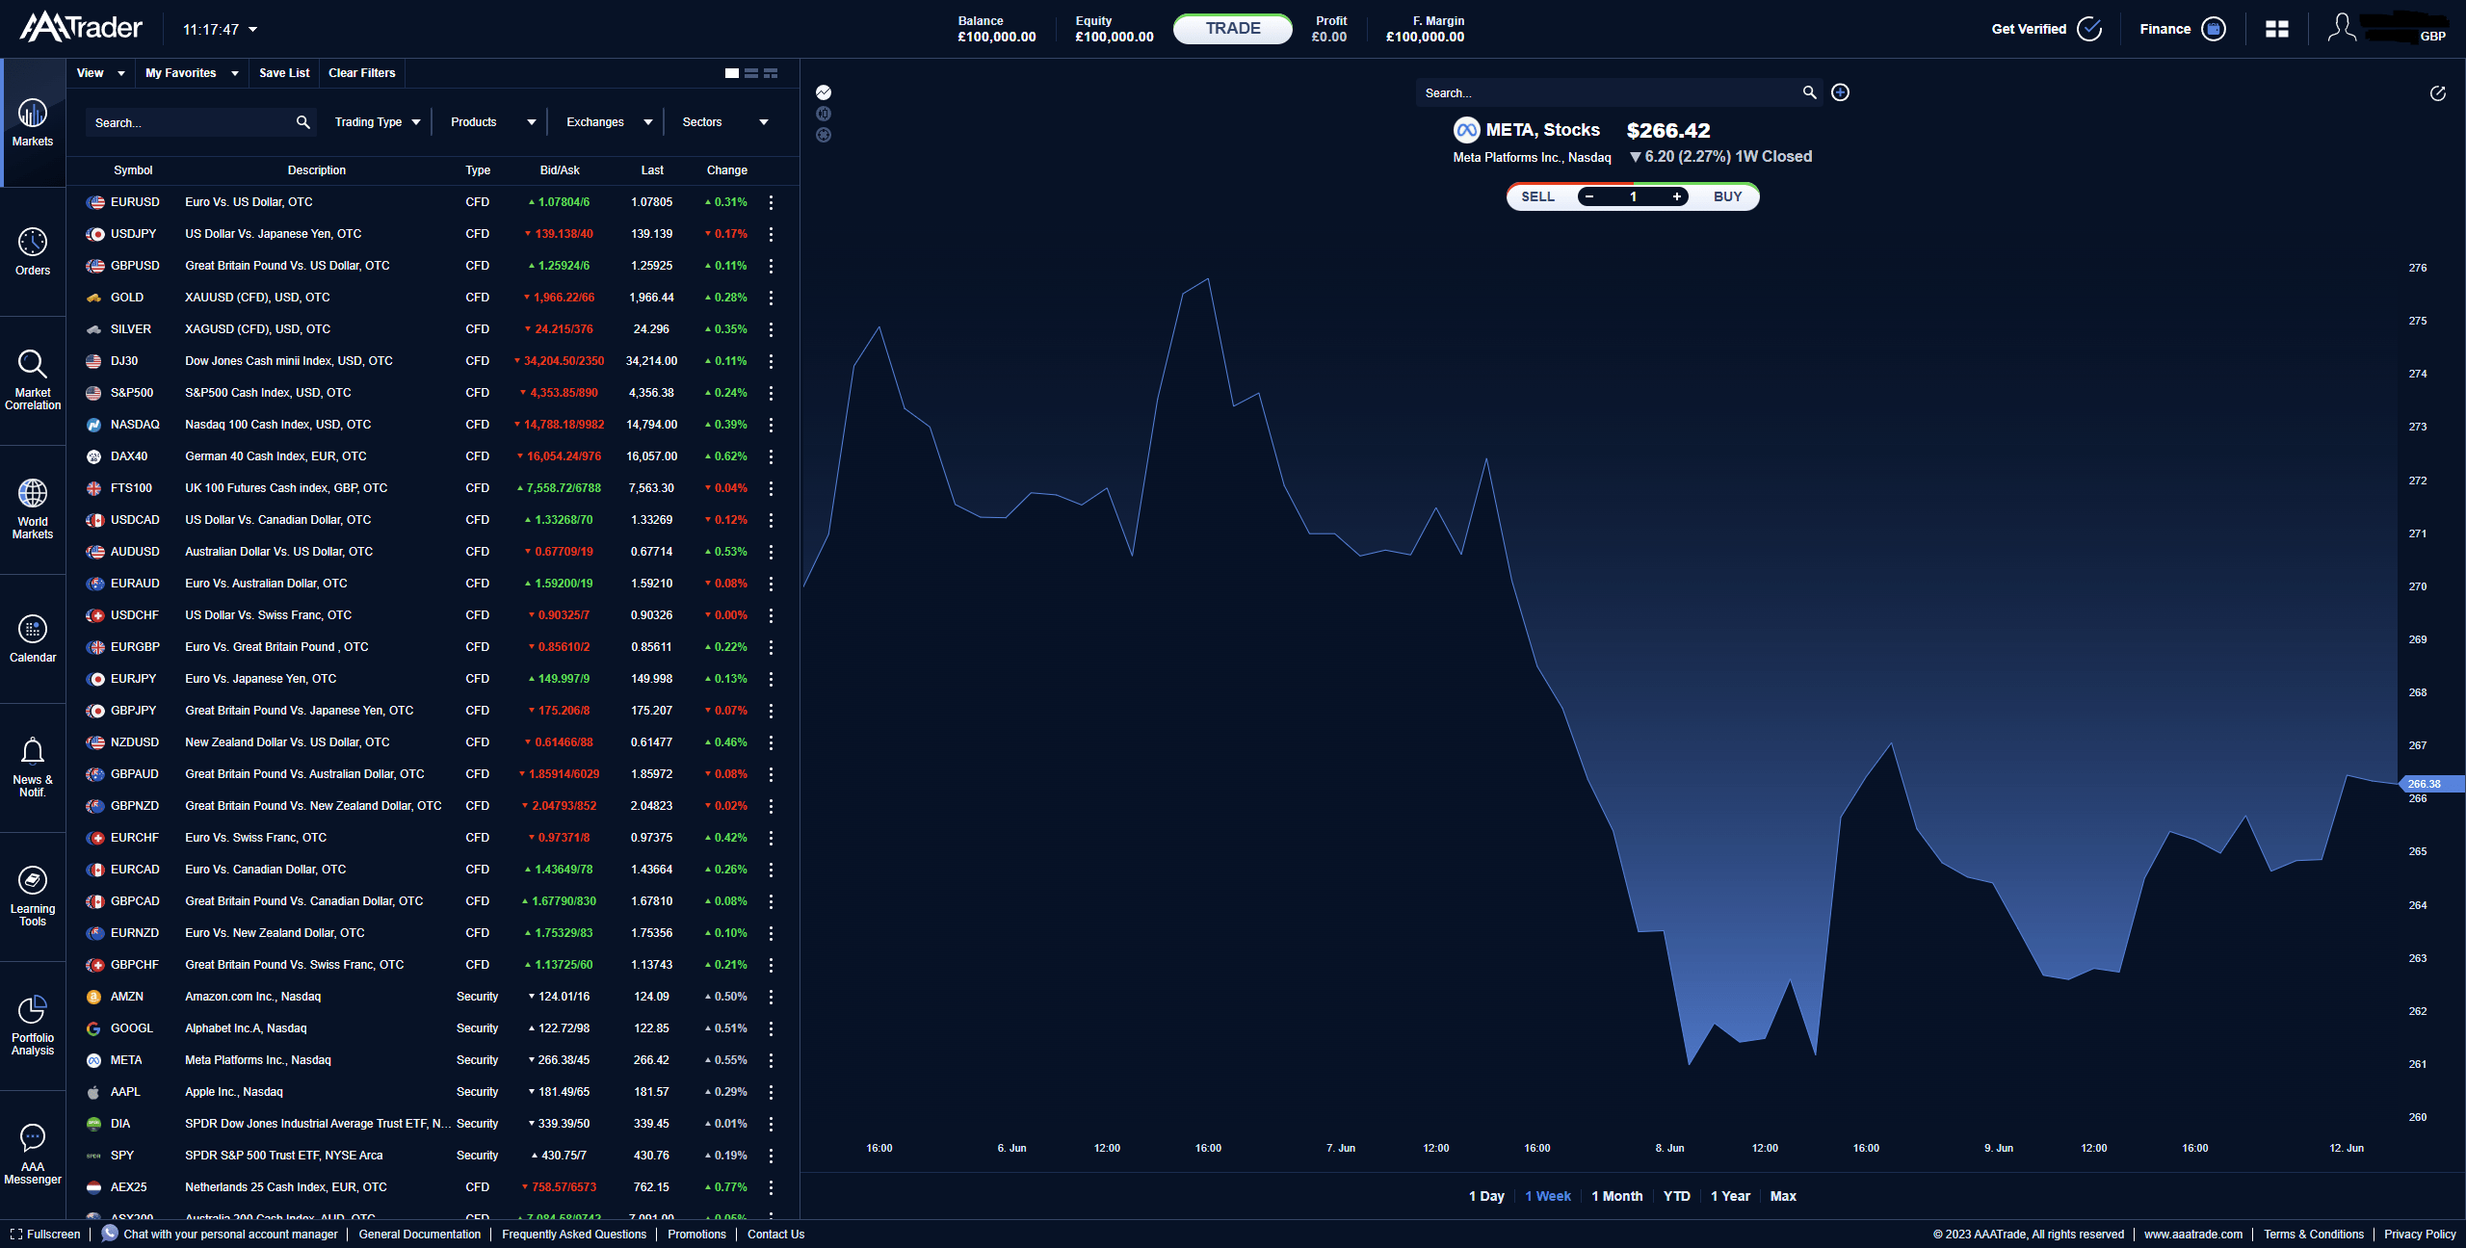2466x1248 pixels.
Task: Click Save List
Action: [284, 73]
